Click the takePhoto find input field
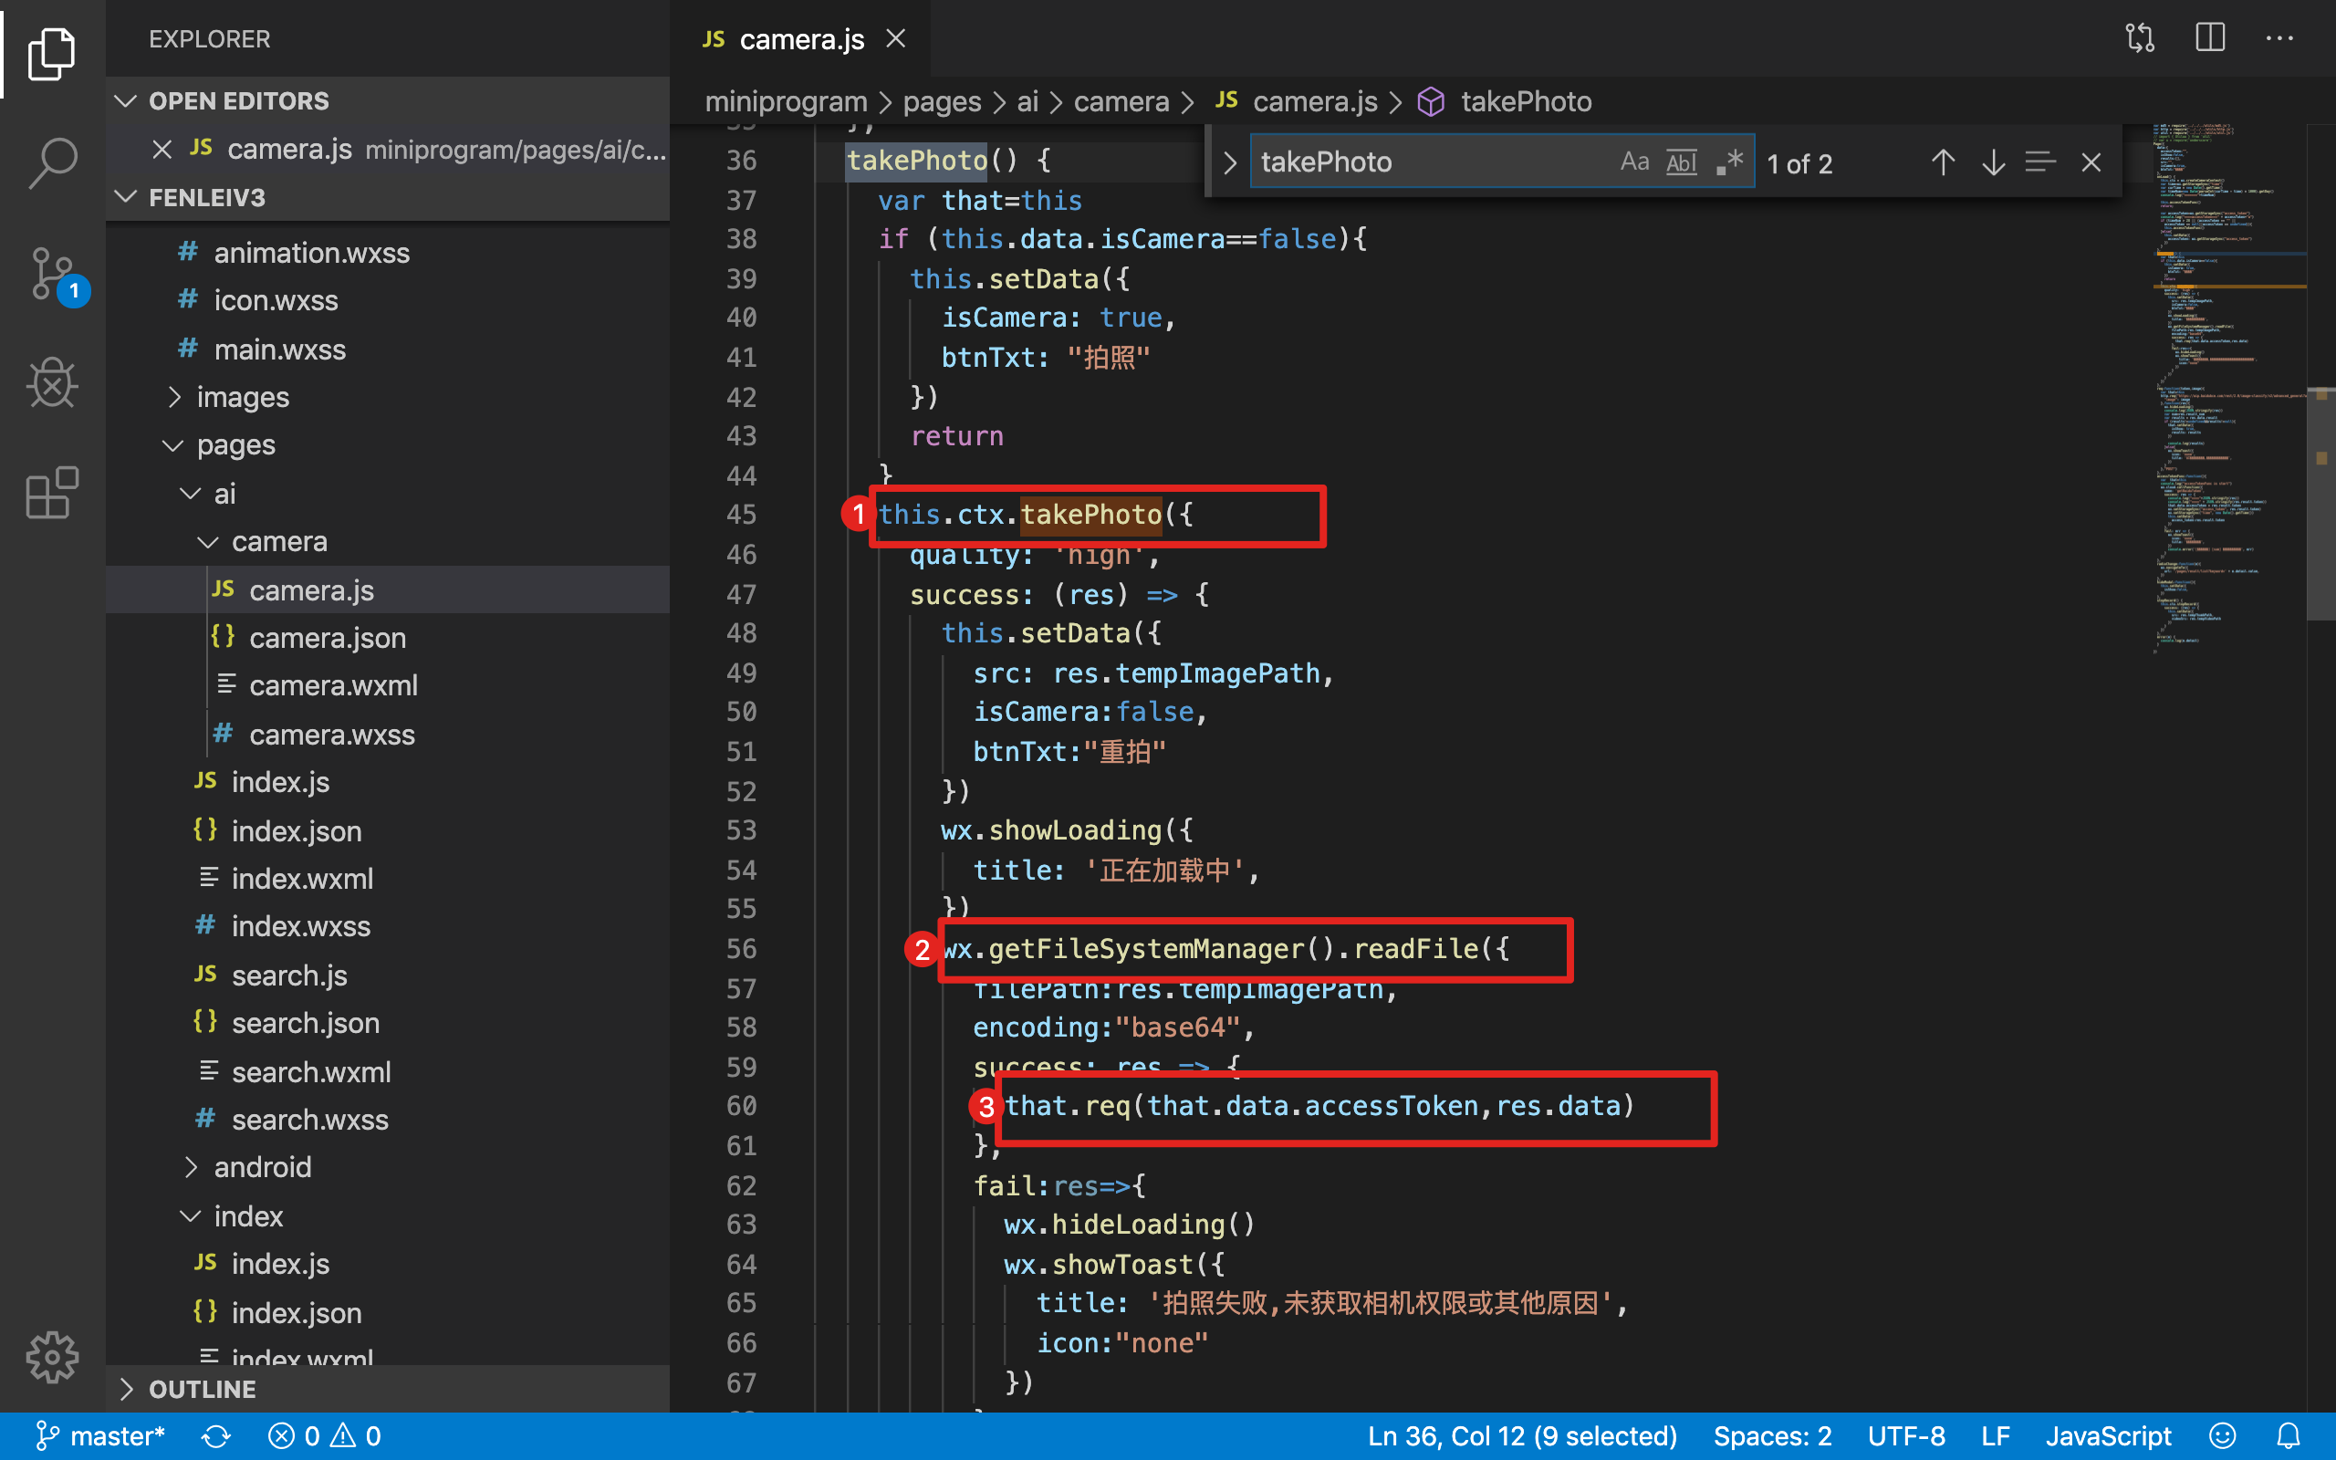Viewport: 2336px width, 1460px height. (1429, 162)
